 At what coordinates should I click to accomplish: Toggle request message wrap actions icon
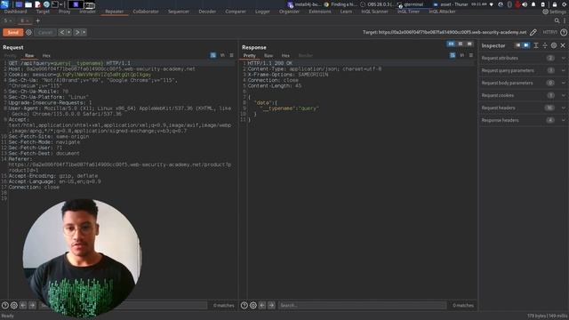pyautogui.click(x=213, y=55)
